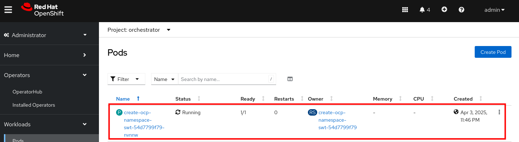Switch the Administrator perspective dropdown
The image size is (519, 142).
(x=45, y=35)
